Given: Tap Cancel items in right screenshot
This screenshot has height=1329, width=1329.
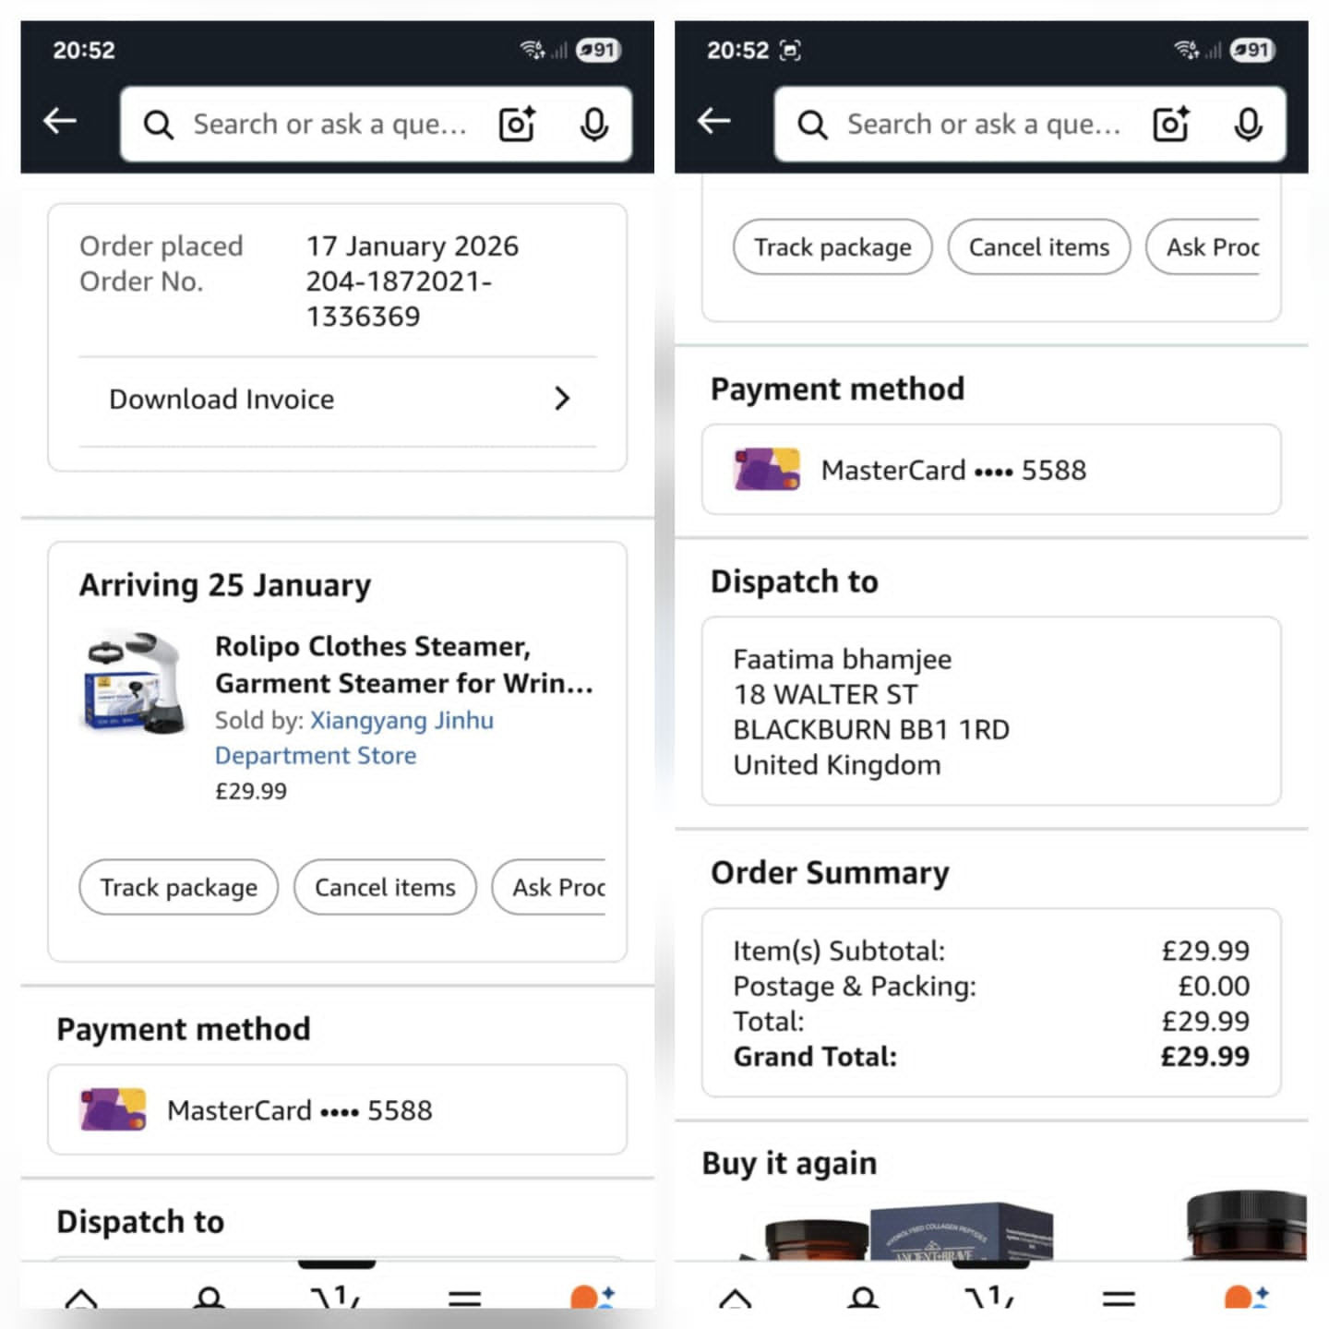Looking at the screenshot, I should (x=1039, y=246).
